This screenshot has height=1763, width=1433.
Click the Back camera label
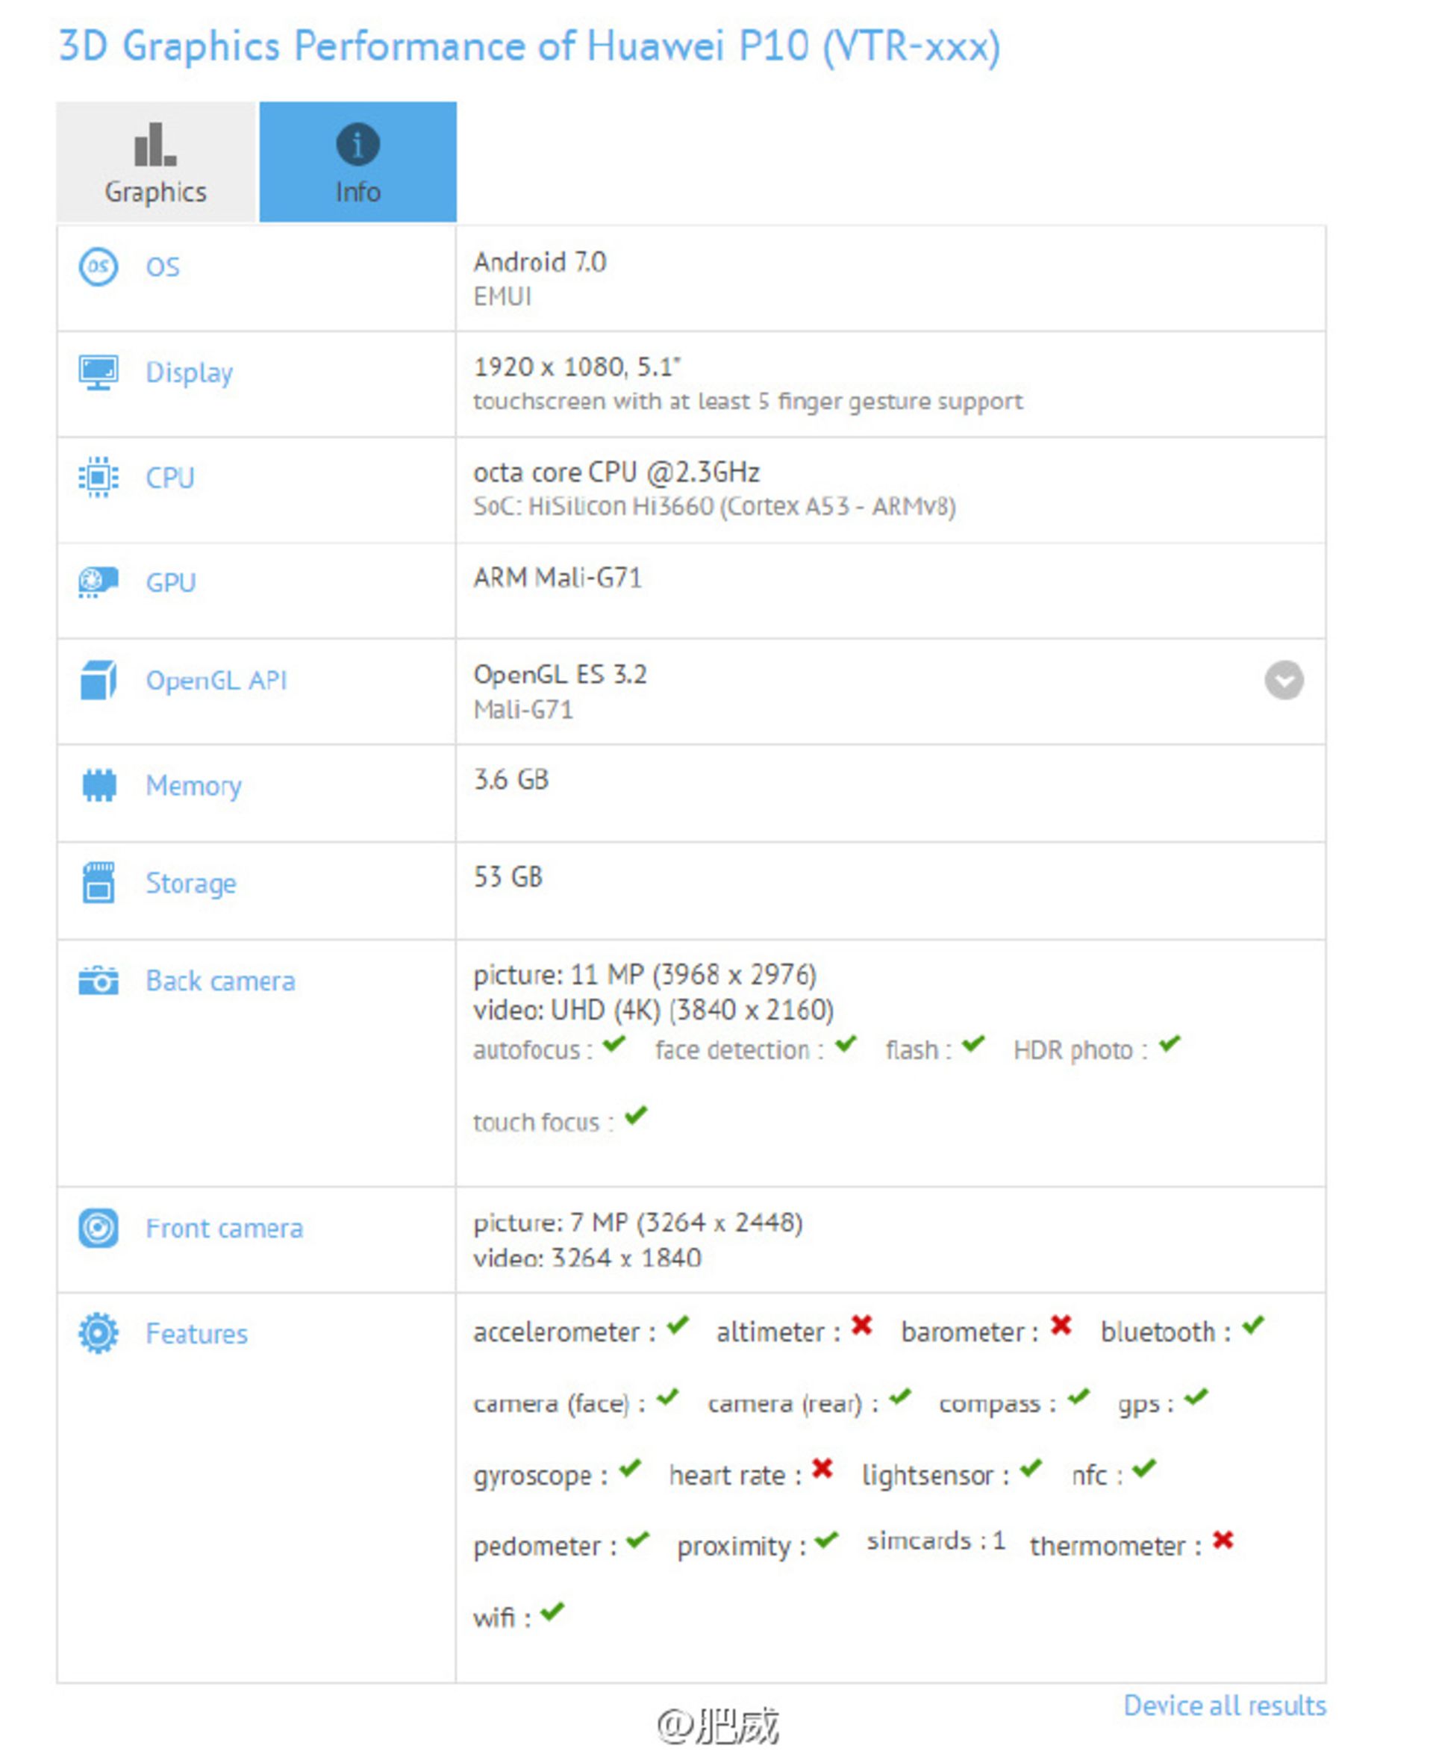pos(220,981)
